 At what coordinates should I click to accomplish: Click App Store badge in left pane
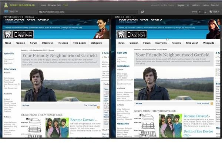click(23, 34)
